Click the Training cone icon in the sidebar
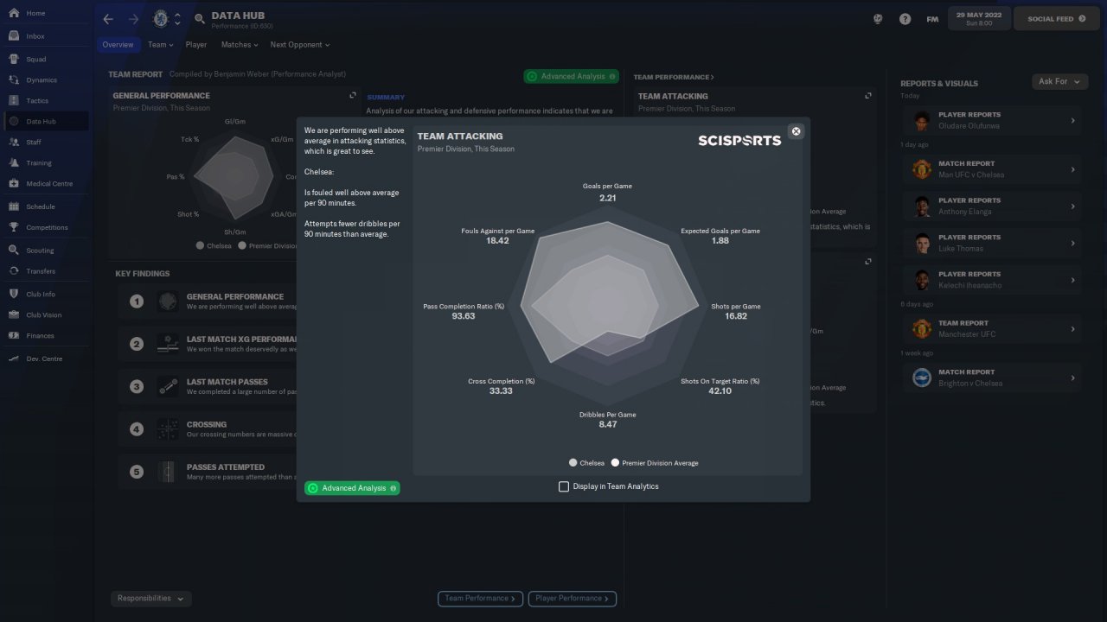 [14, 162]
